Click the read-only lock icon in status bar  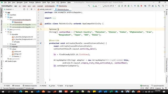163,88
